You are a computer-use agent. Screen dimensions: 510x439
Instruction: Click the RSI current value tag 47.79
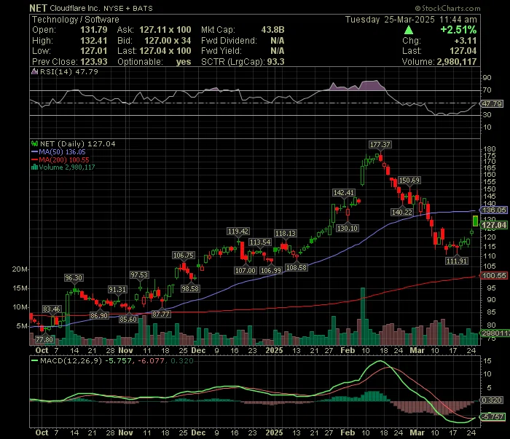point(492,103)
